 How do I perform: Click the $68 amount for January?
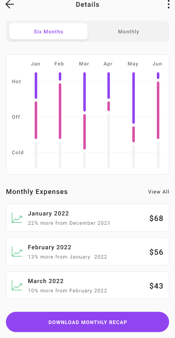coord(156,218)
